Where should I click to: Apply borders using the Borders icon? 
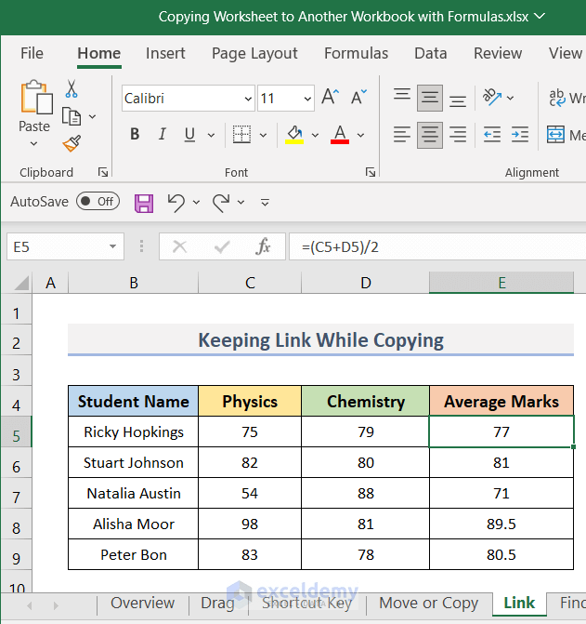tap(241, 134)
